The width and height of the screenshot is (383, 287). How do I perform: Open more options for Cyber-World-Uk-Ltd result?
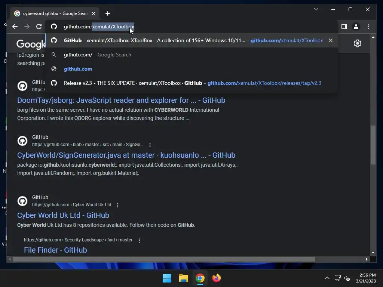click(117, 205)
